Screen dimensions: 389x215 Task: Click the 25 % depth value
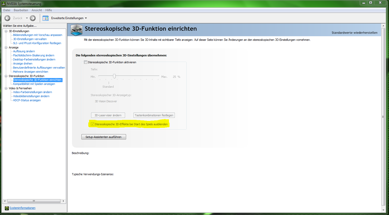pyautogui.click(x=176, y=77)
